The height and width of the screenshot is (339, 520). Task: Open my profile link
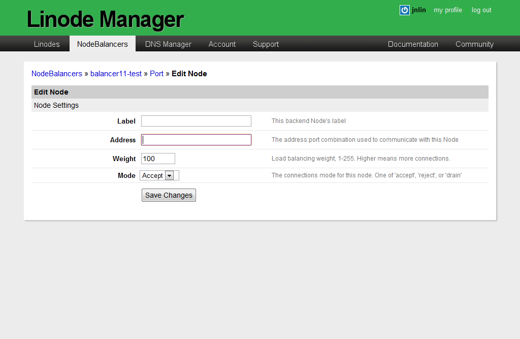coord(448,10)
